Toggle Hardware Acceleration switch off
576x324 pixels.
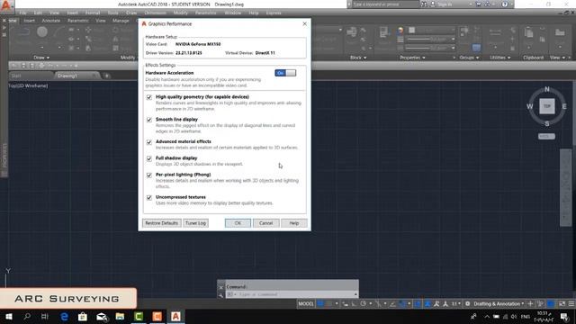pos(285,73)
